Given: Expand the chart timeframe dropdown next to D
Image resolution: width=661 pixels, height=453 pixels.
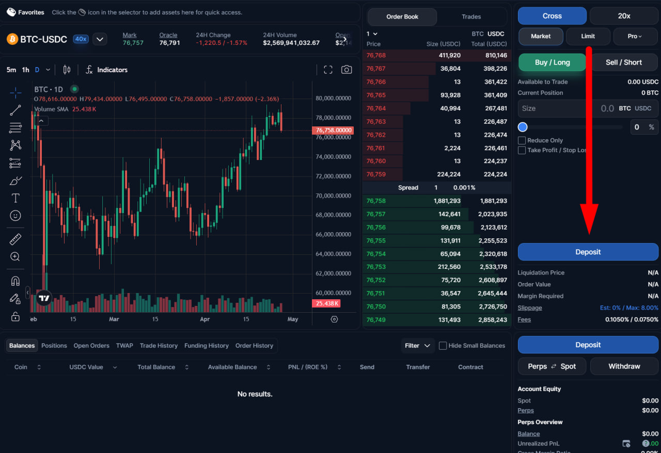Looking at the screenshot, I should pos(48,70).
